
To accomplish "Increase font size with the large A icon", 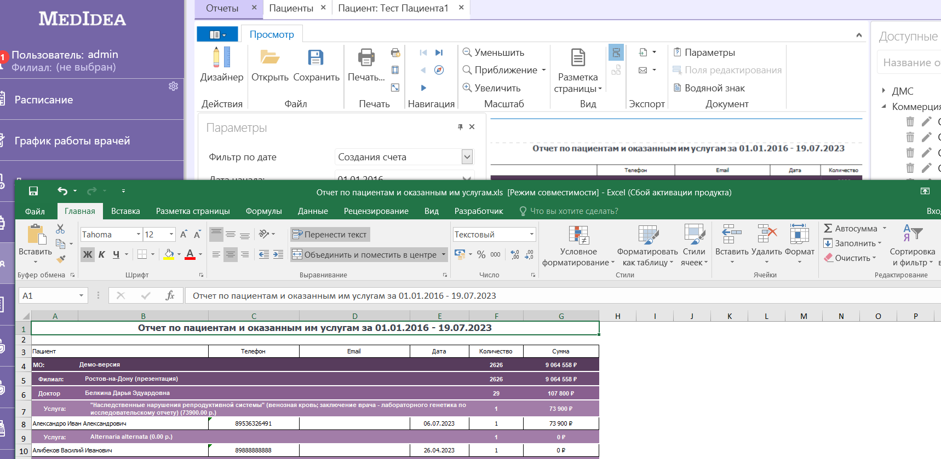I will pos(183,234).
